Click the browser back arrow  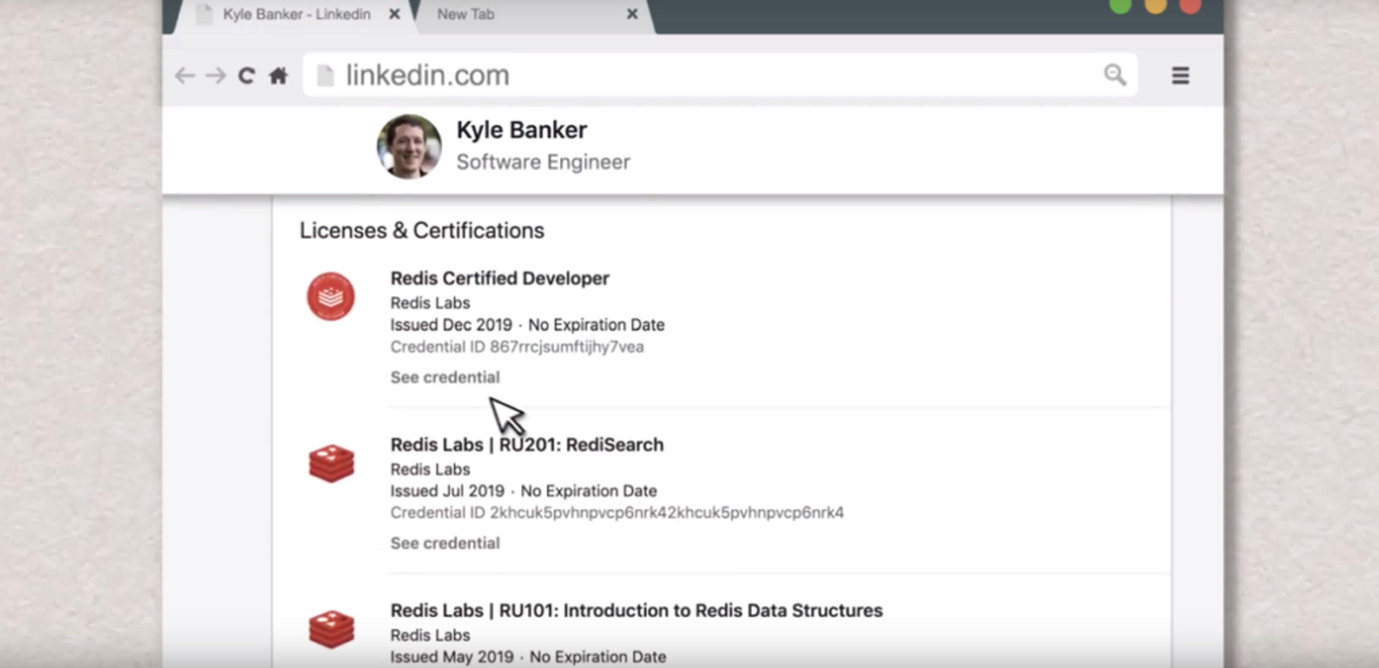click(185, 75)
